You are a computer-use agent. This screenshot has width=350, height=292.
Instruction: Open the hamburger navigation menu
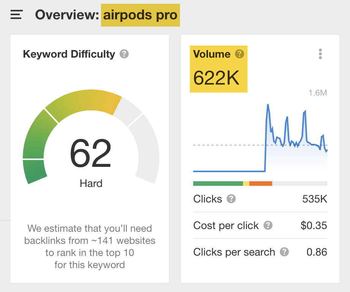[x=16, y=14]
